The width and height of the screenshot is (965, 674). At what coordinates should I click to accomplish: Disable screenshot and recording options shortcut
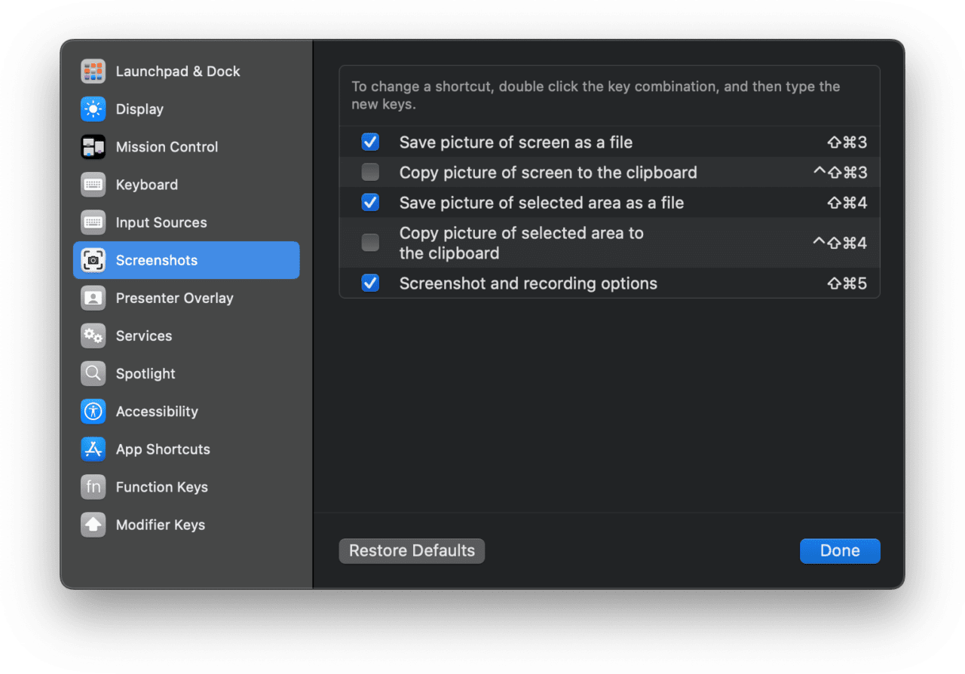click(x=370, y=283)
